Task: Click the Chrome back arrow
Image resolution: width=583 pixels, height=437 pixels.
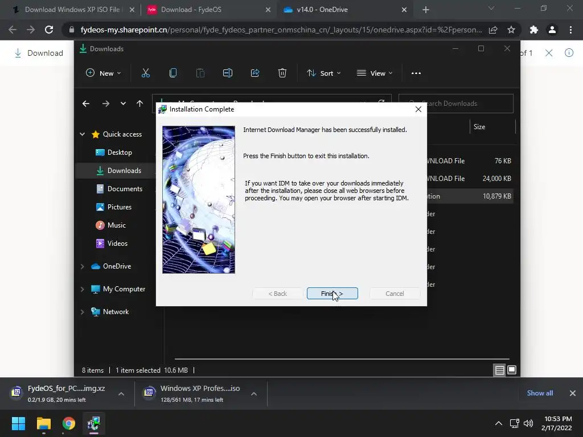Action: (13, 30)
